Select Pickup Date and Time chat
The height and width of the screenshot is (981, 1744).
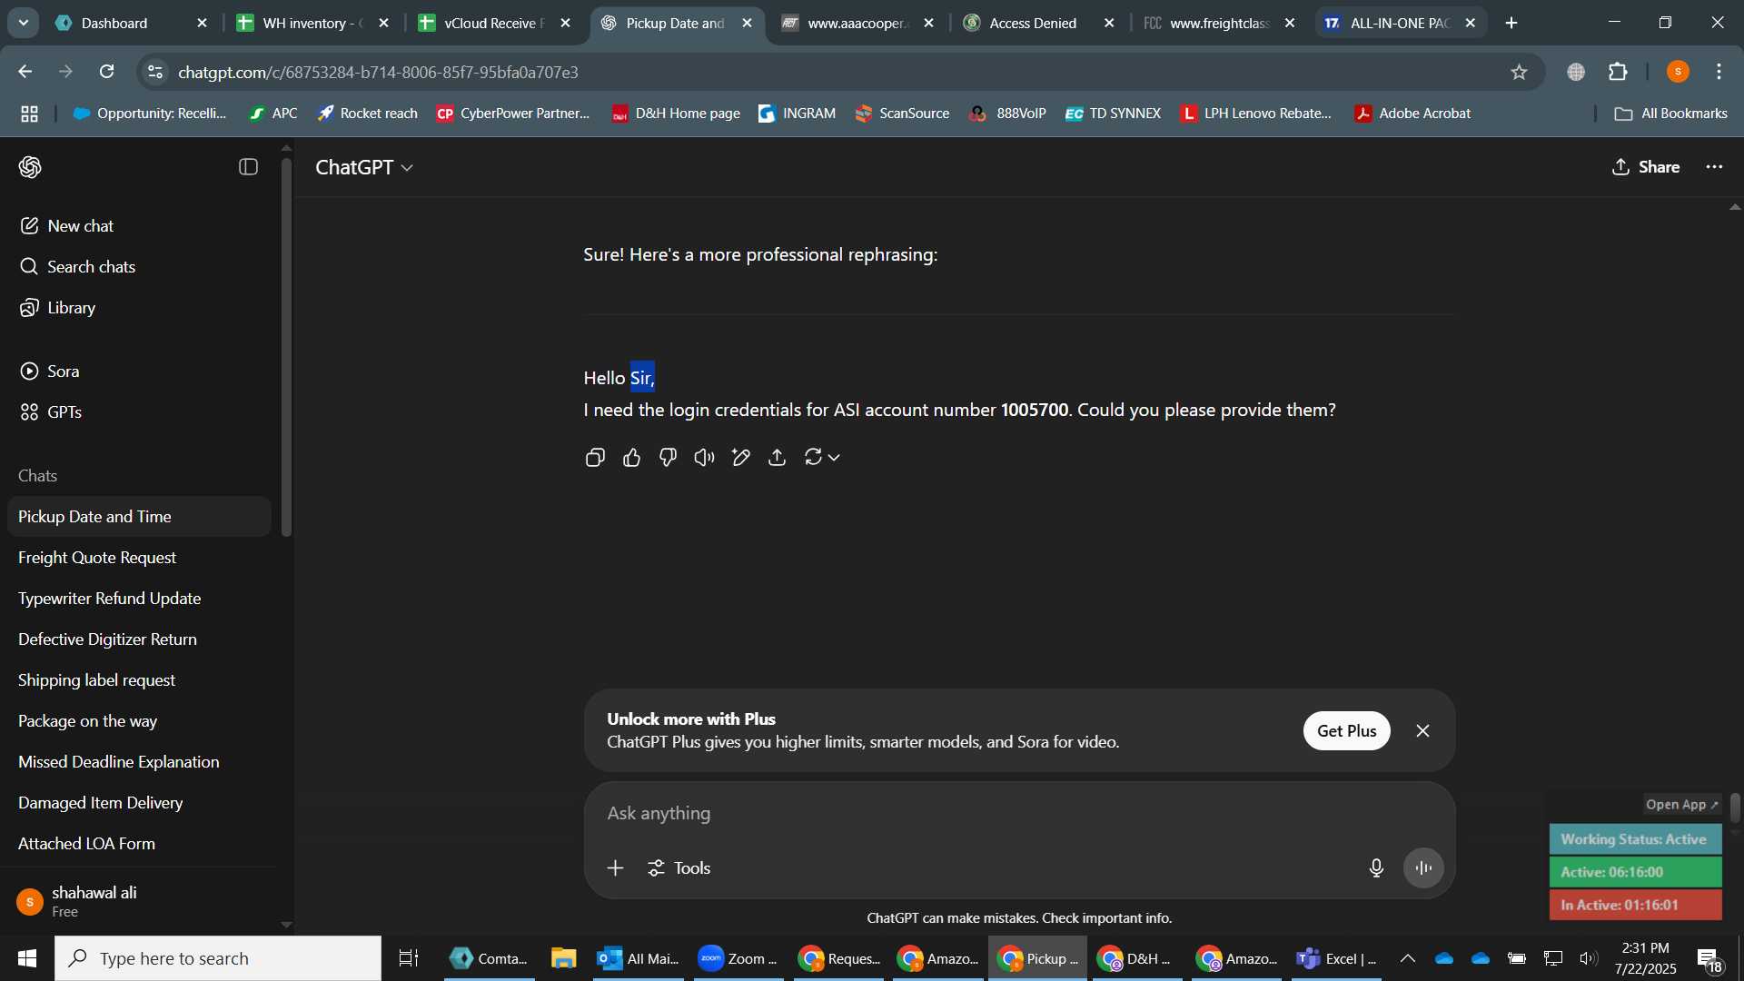[x=139, y=517]
